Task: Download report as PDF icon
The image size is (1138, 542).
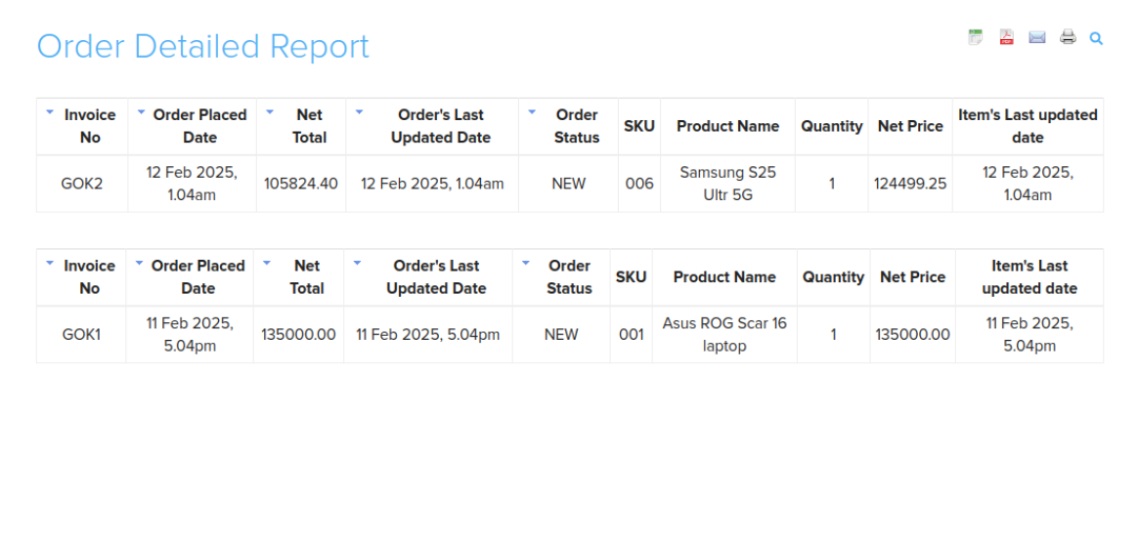Action: click(1007, 38)
